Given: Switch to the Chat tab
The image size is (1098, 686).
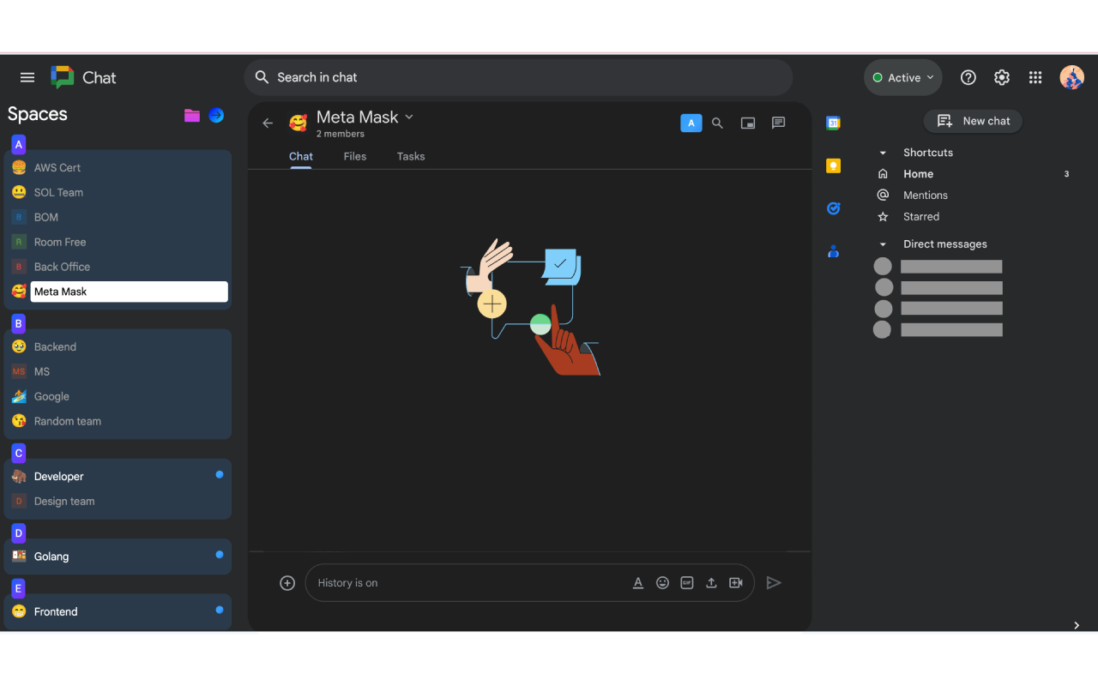Looking at the screenshot, I should tap(301, 156).
